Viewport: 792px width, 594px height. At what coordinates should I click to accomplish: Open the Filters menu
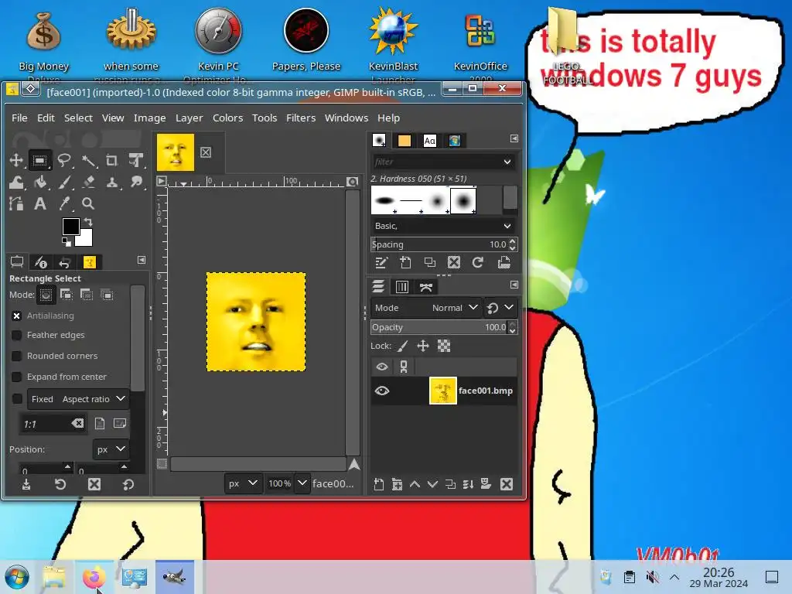(x=301, y=118)
